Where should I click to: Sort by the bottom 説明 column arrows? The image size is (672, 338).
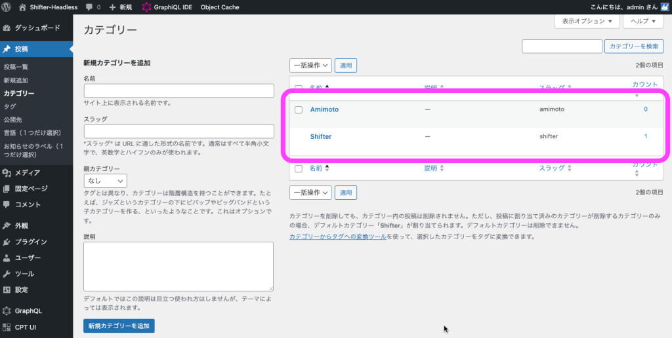tap(442, 168)
